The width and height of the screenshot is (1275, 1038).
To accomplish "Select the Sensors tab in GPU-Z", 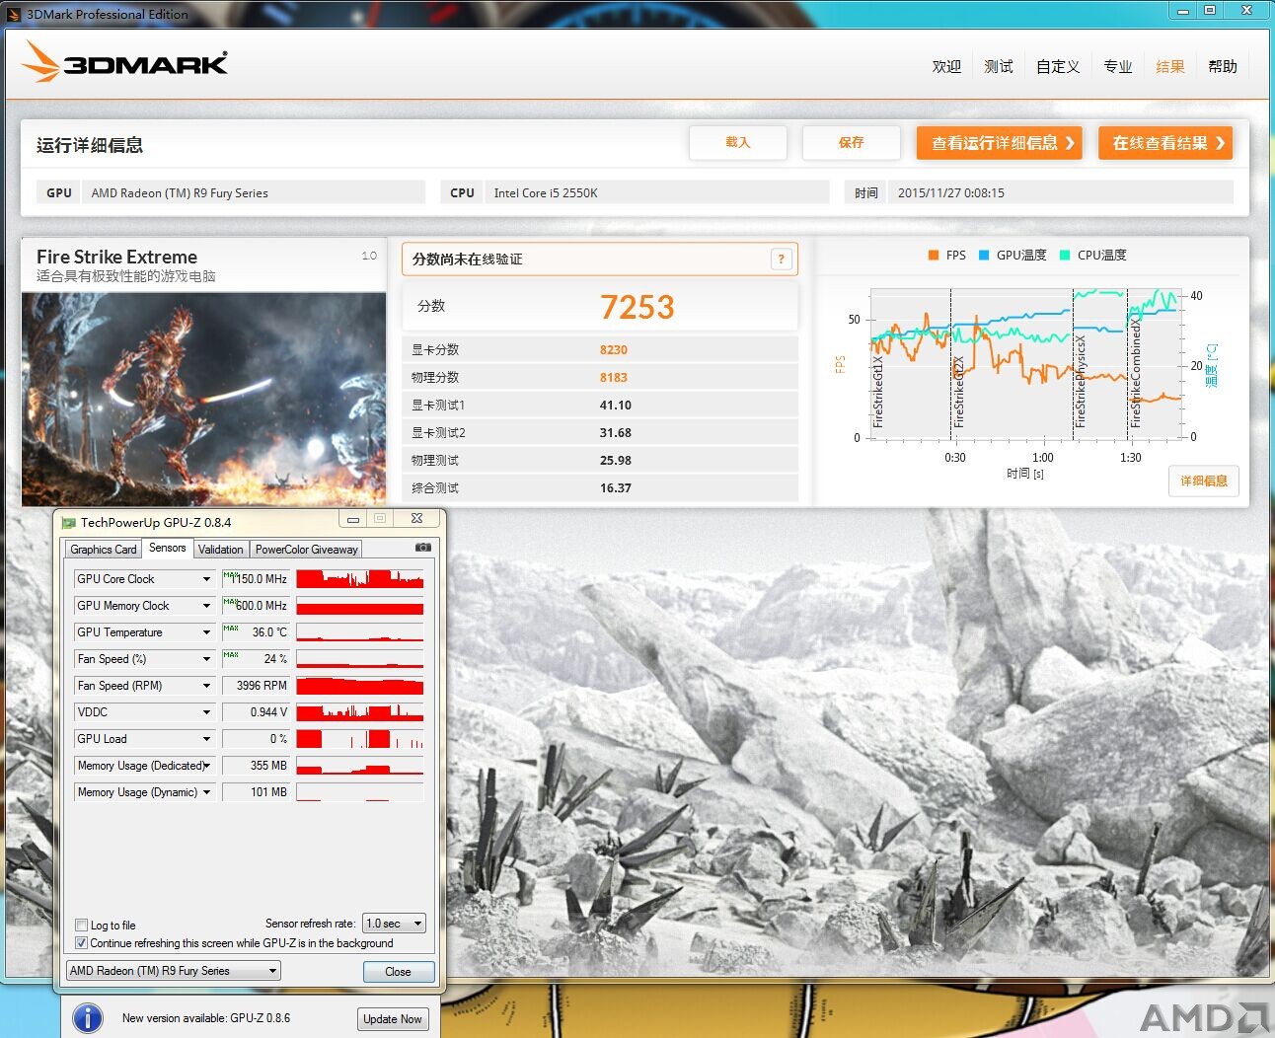I will coord(167,548).
